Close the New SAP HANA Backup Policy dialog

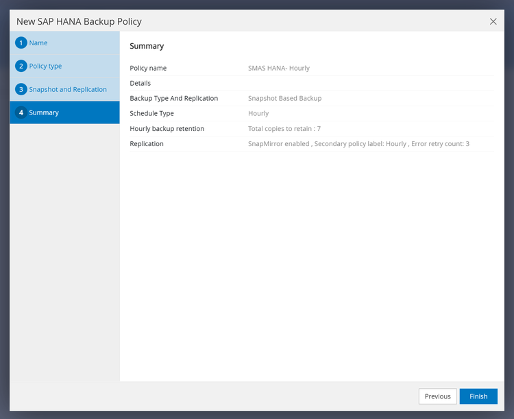tap(493, 22)
